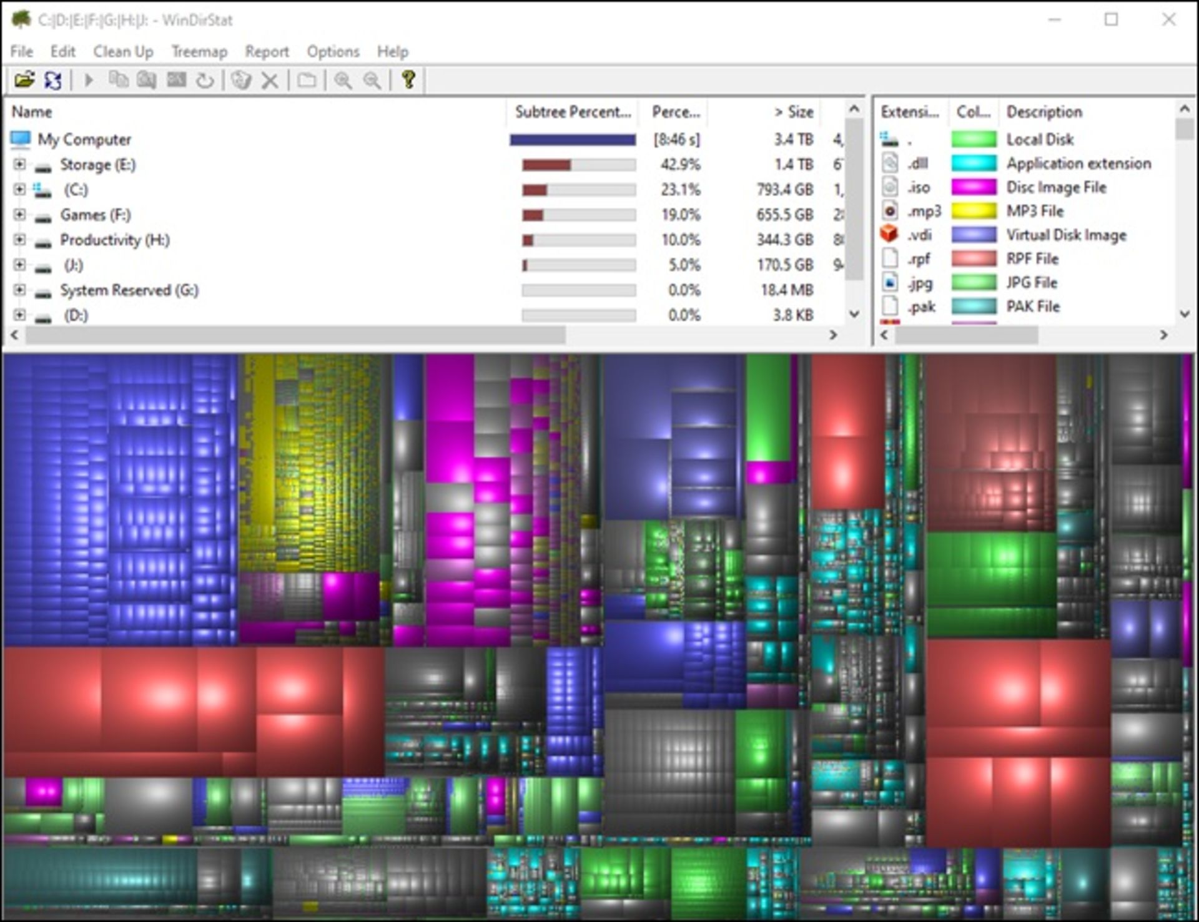Click the Copy Path toolbar icon
Image resolution: width=1199 pixels, height=922 pixels.
(x=118, y=80)
